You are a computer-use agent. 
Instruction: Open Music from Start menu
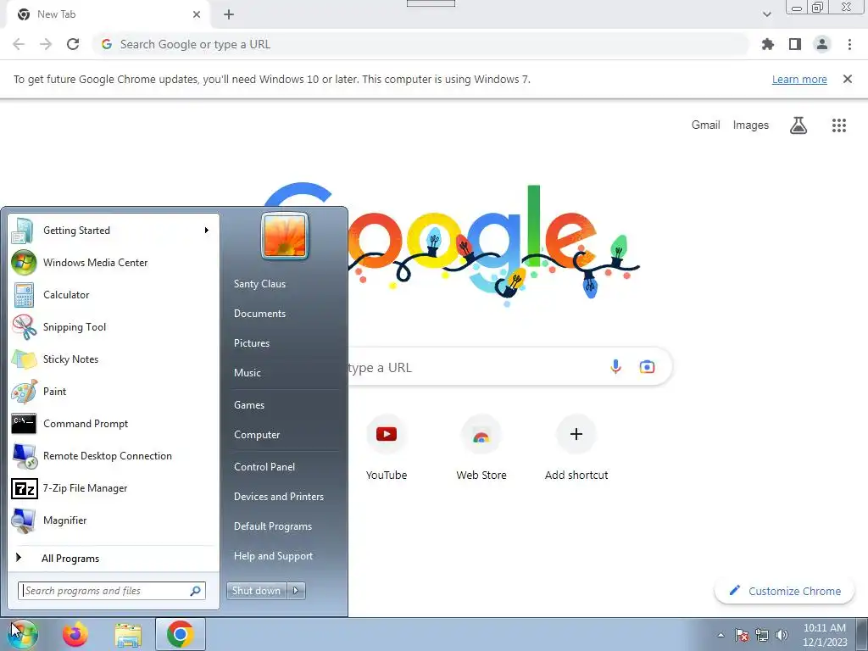[x=247, y=373]
